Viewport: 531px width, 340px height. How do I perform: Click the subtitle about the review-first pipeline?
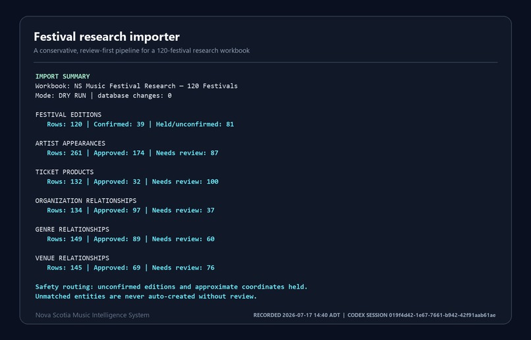[x=142, y=51]
